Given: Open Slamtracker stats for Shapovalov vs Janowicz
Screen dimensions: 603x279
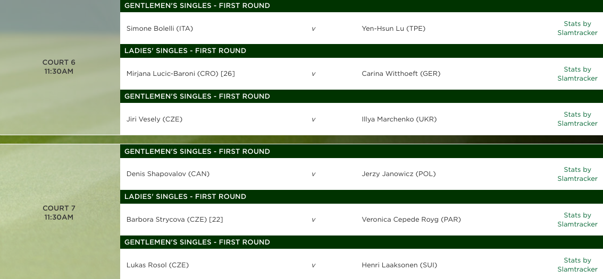Looking at the screenshot, I should pos(577,174).
